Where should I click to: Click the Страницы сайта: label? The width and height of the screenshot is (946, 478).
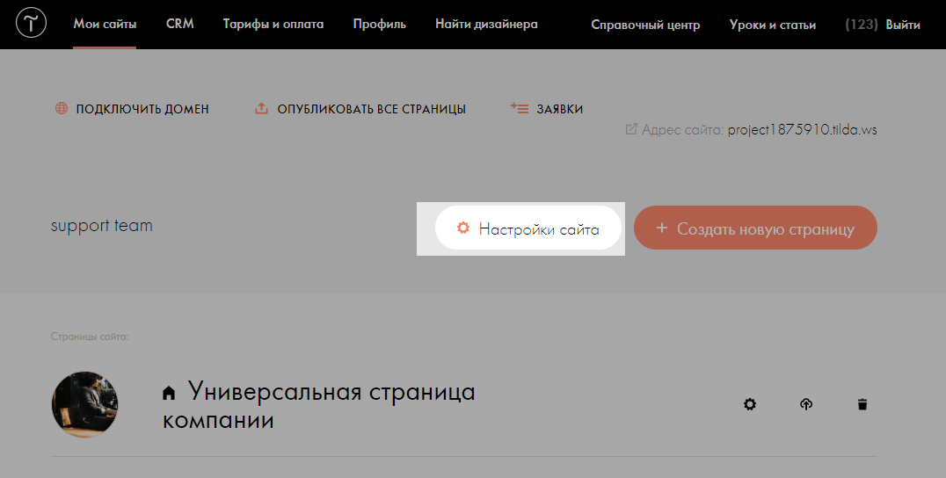pos(90,337)
